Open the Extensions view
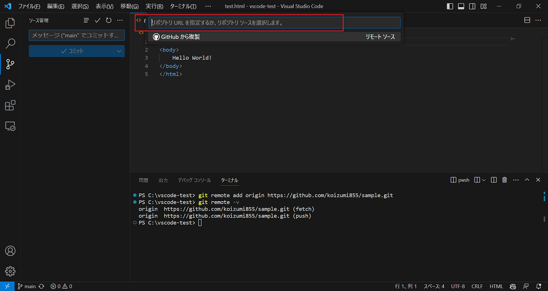 [10, 105]
